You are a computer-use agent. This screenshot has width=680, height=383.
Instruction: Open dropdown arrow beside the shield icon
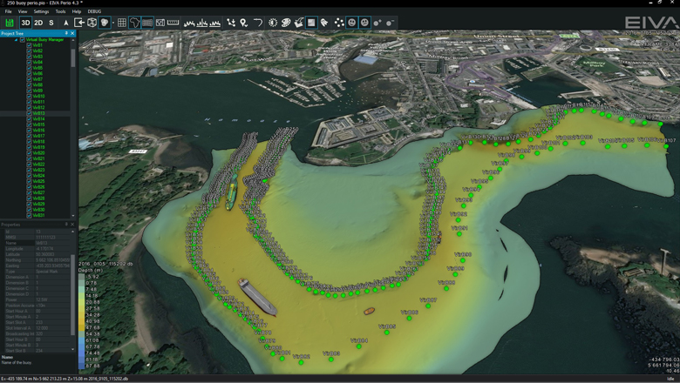113,23
